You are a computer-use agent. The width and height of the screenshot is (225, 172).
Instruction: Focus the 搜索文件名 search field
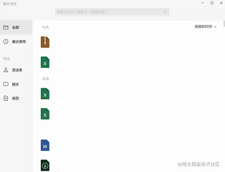[x=112, y=12]
